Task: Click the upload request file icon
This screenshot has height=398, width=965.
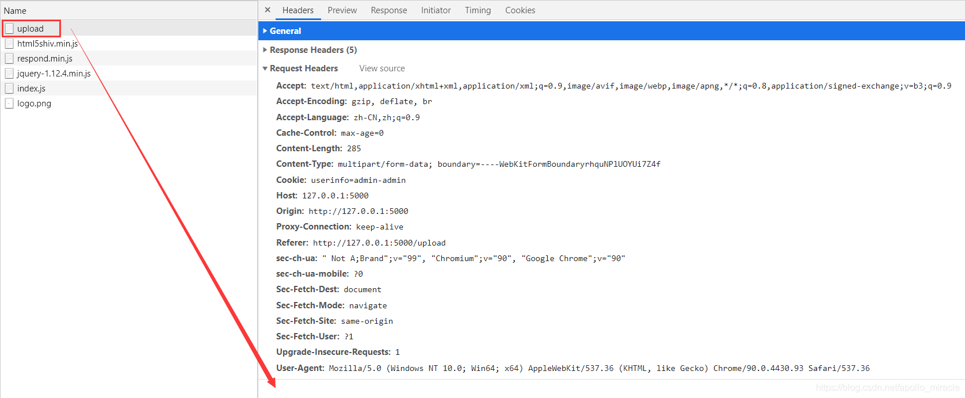Action: click(9, 29)
